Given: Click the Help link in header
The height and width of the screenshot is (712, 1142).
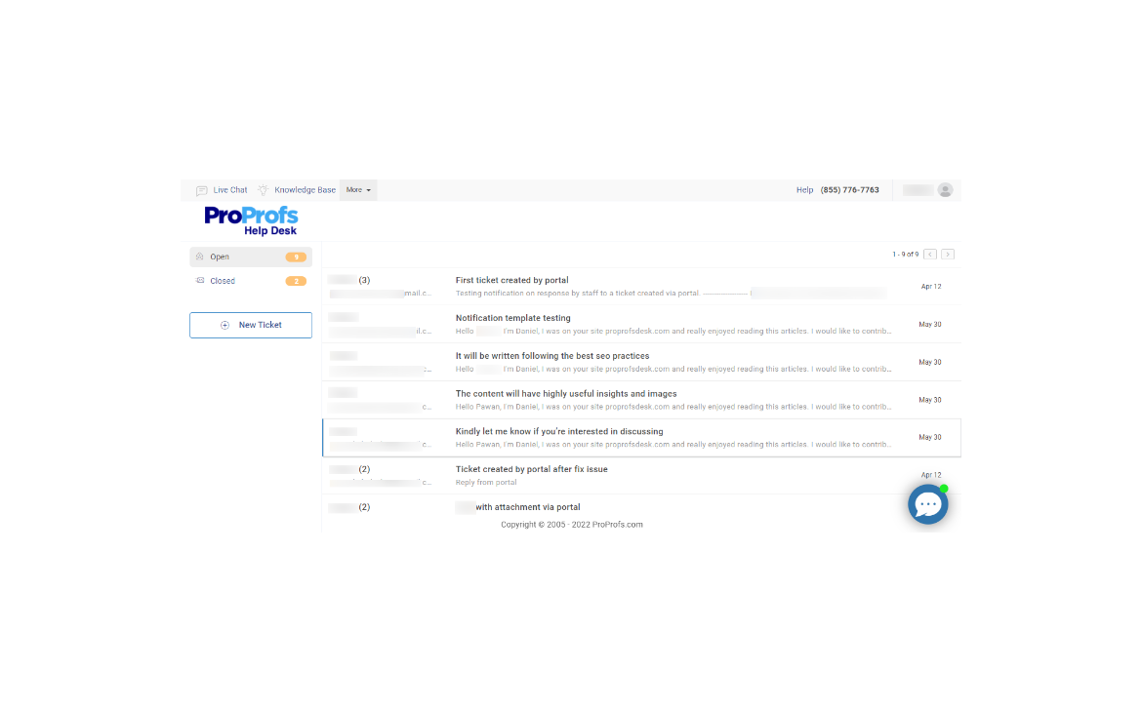Looking at the screenshot, I should [804, 190].
